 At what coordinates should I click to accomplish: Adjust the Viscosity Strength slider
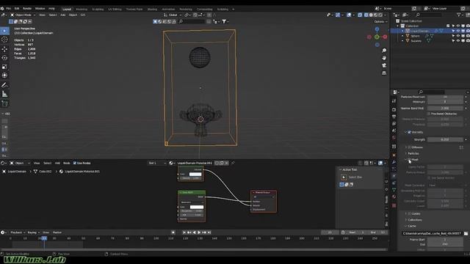pos(445,139)
